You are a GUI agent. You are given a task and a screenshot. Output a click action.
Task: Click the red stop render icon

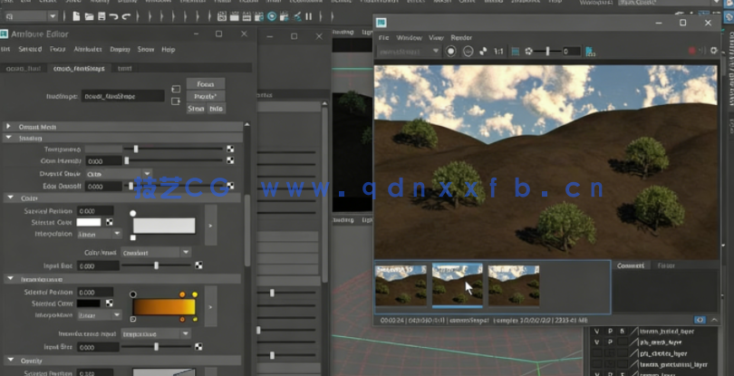(691, 52)
